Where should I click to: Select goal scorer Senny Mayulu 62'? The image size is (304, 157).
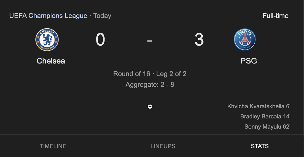click(x=267, y=126)
